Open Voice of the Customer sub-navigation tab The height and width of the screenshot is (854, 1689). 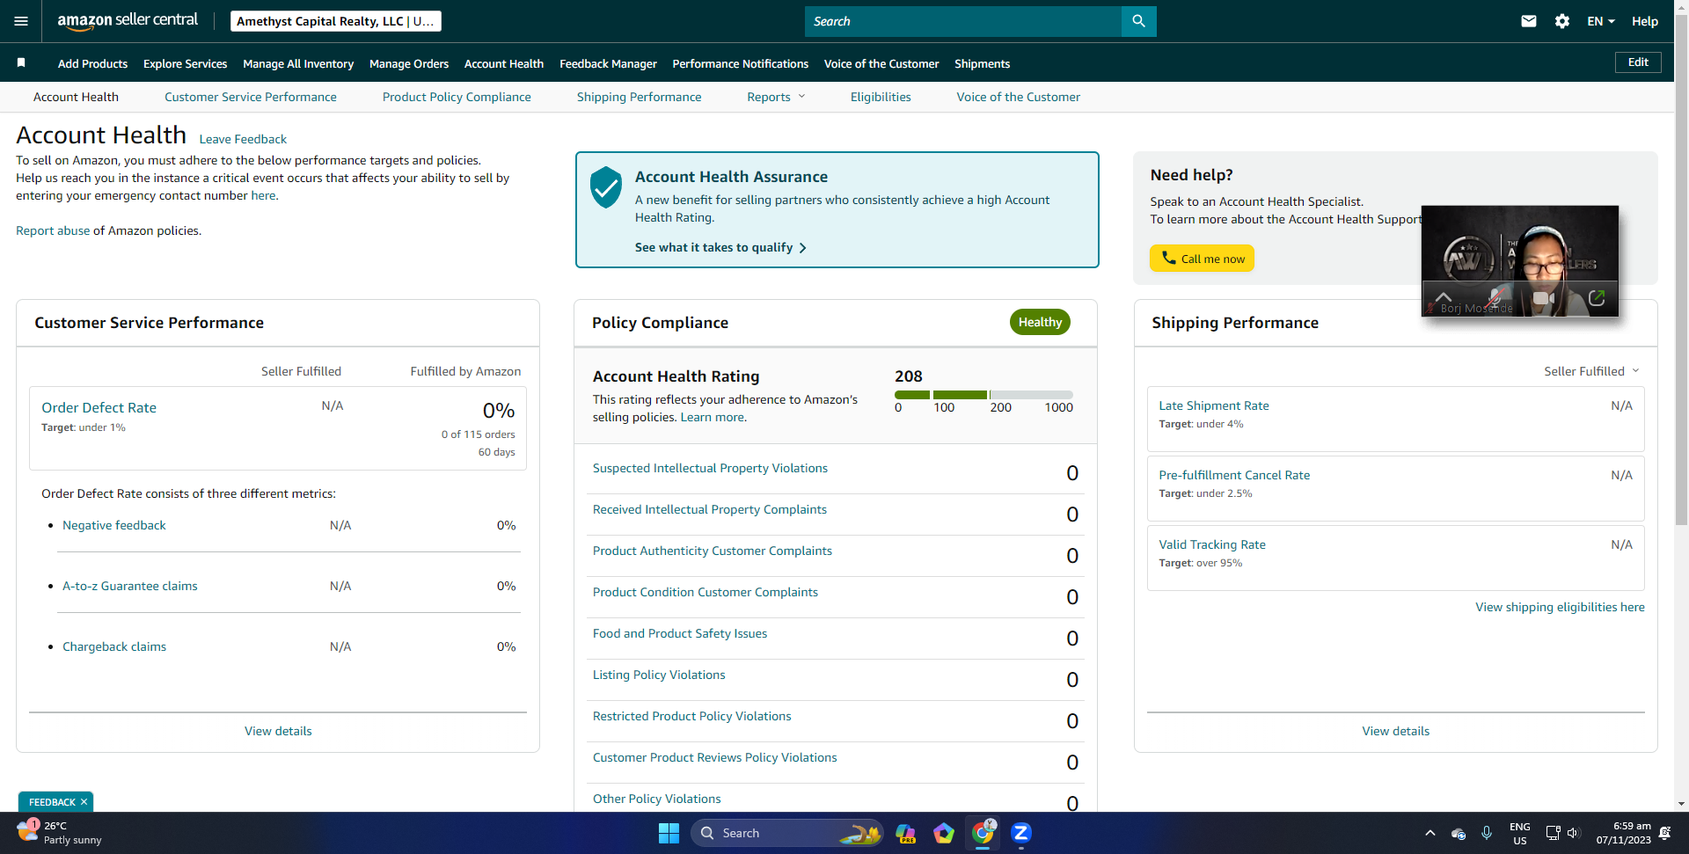tap(1019, 97)
